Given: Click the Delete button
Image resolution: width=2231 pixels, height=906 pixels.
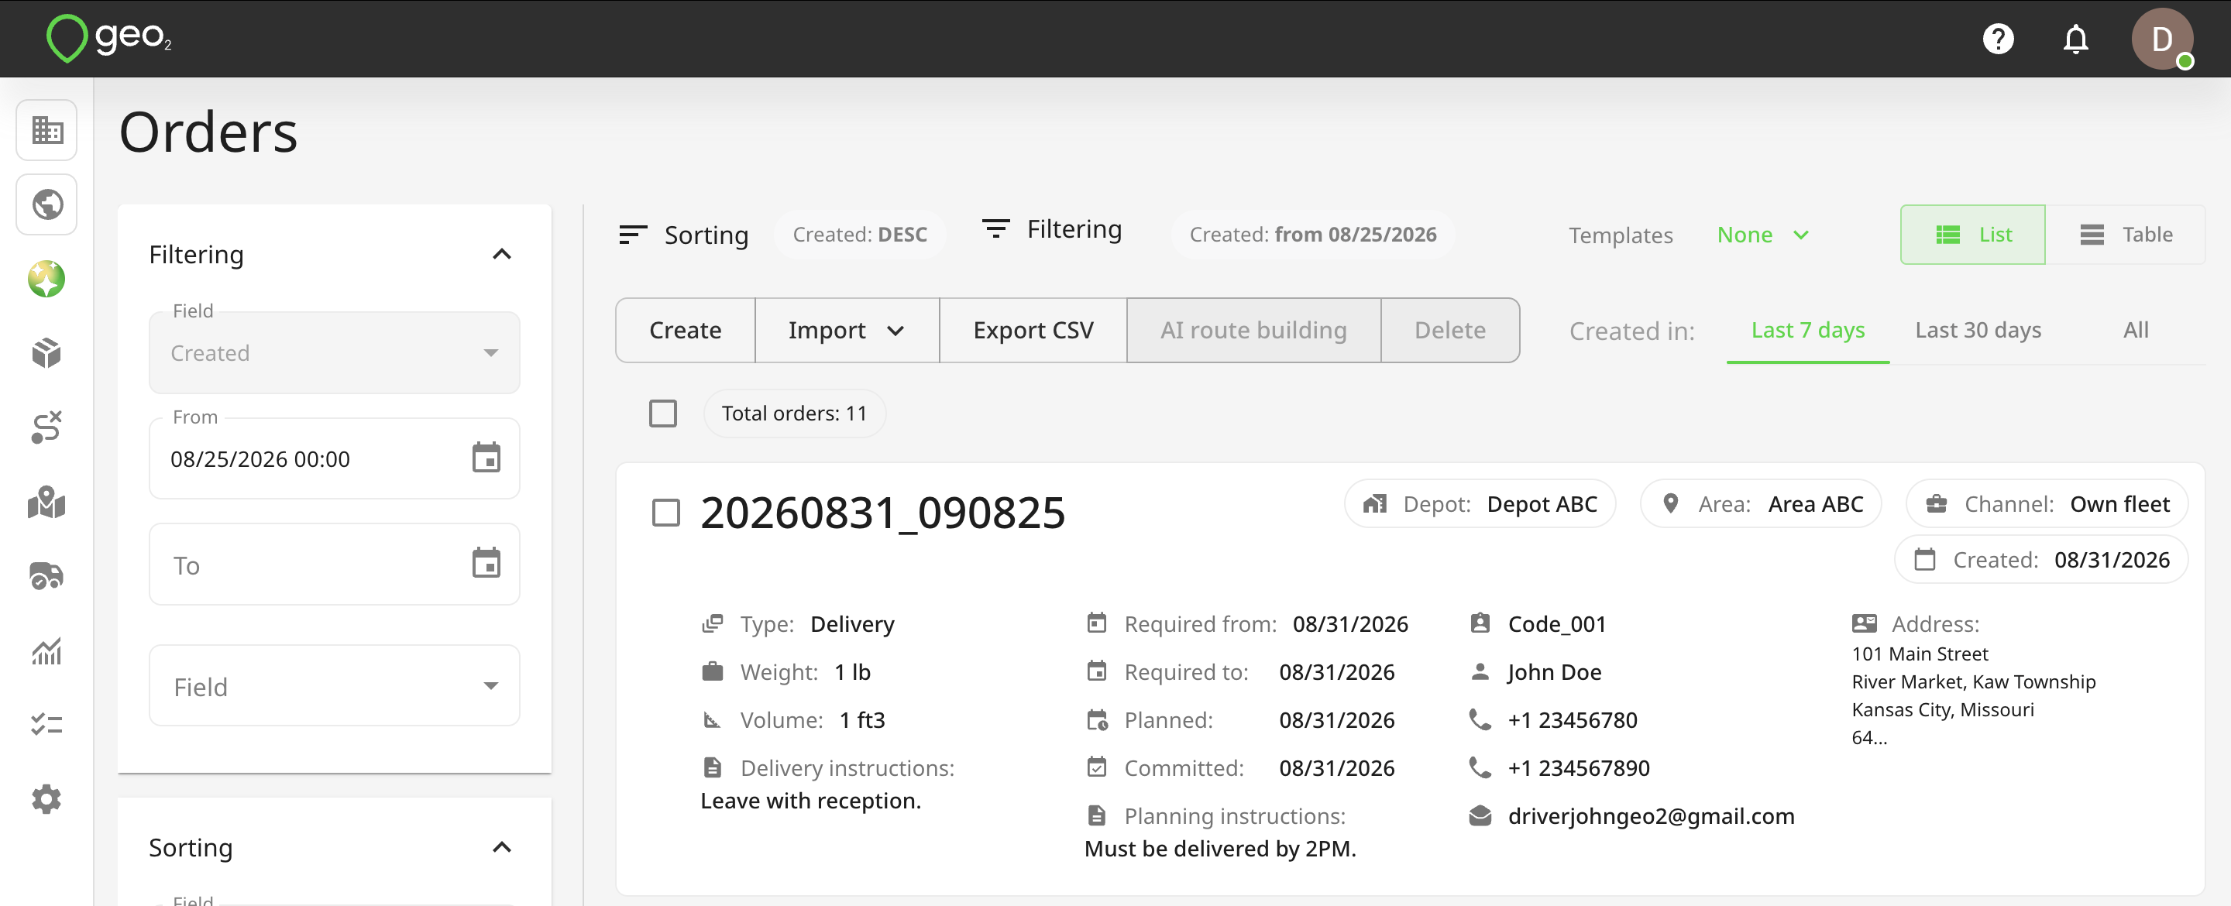Looking at the screenshot, I should point(1450,330).
